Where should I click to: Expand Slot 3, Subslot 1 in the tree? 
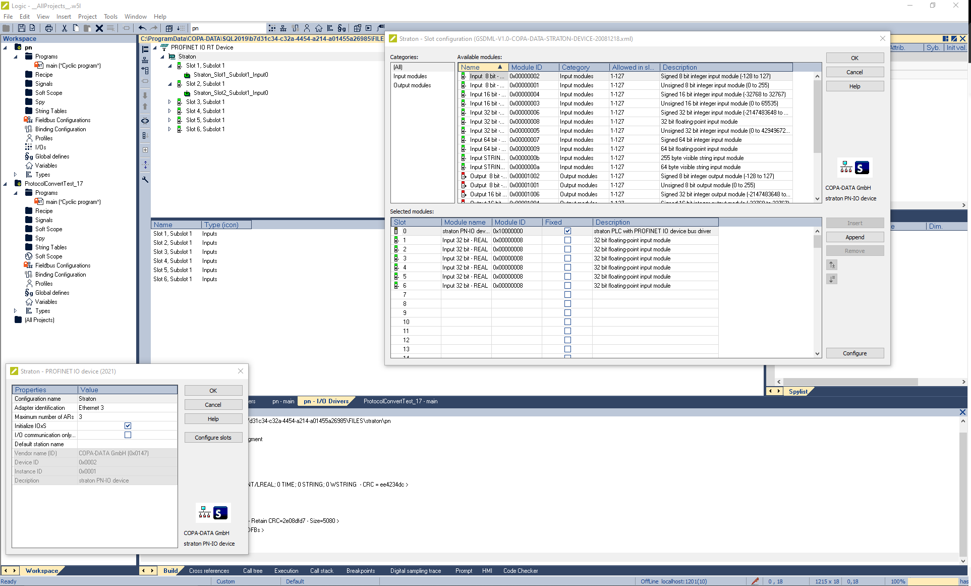coord(170,102)
